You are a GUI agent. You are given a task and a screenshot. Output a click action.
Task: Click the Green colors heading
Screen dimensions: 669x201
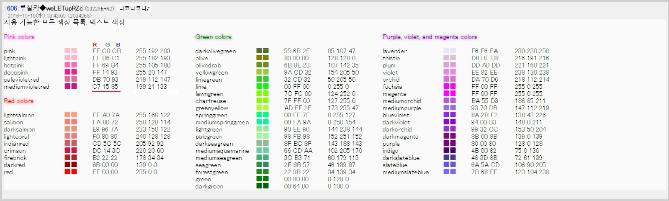213,37
